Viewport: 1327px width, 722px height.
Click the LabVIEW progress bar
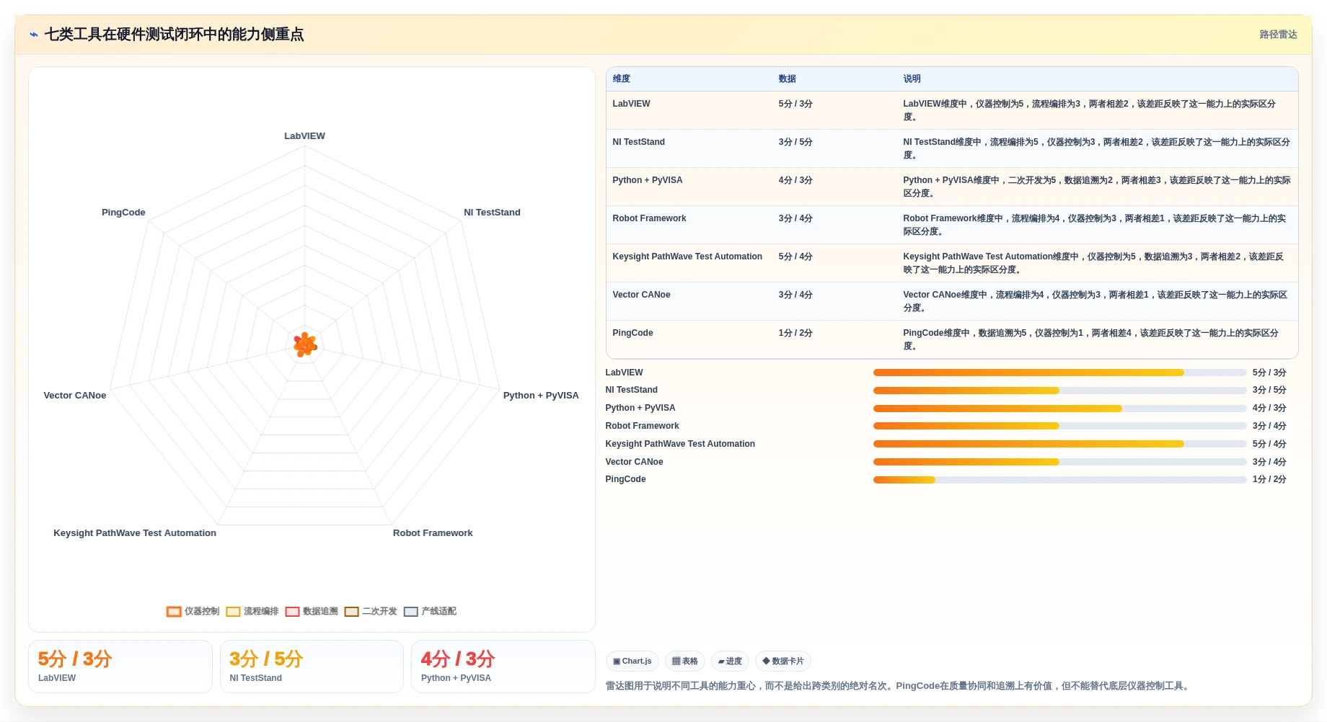click(x=1059, y=373)
